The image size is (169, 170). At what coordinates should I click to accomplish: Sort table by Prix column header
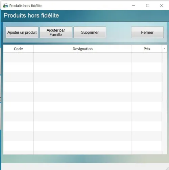[x=147, y=49]
